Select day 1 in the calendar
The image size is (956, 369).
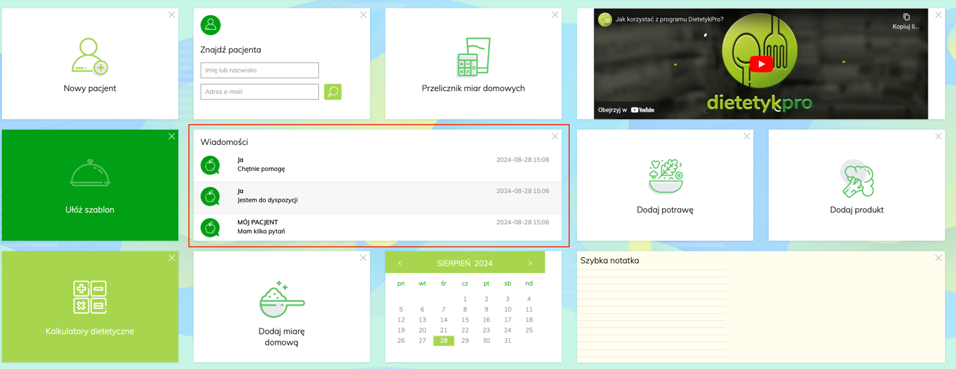[x=465, y=299]
